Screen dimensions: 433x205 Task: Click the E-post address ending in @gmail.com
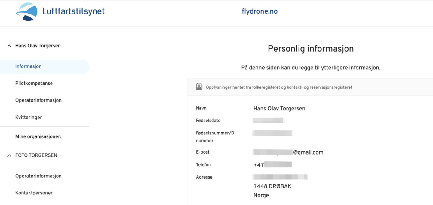pos(288,152)
